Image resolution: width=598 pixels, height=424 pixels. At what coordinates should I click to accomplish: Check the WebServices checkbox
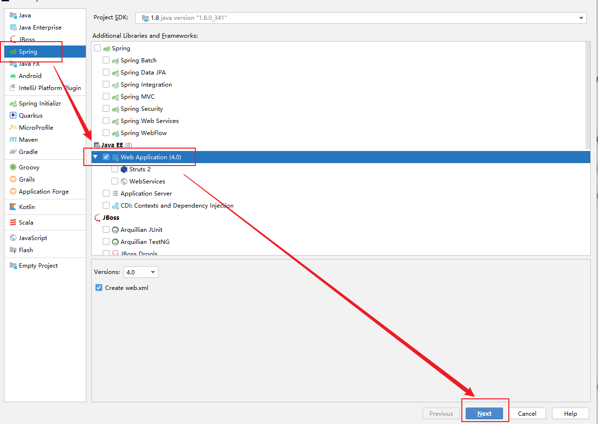[x=115, y=182]
